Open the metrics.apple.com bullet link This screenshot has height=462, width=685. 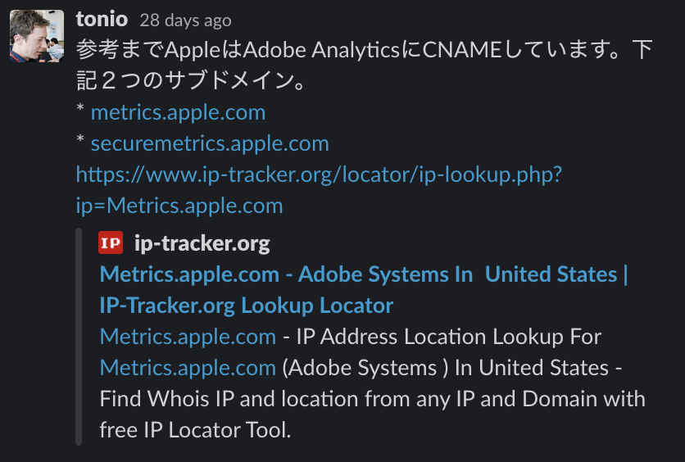(x=178, y=112)
